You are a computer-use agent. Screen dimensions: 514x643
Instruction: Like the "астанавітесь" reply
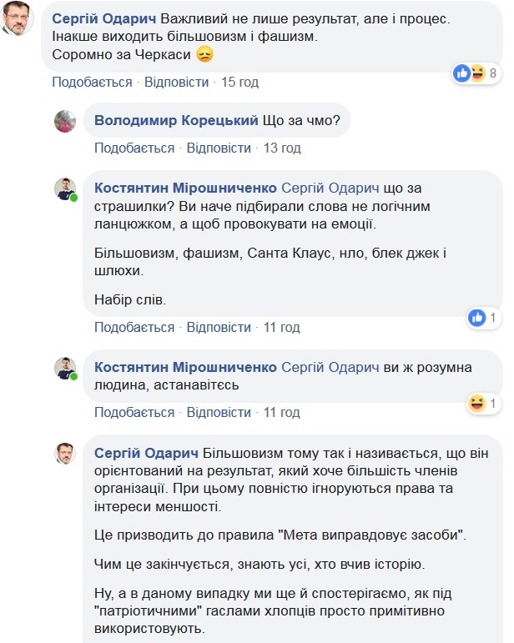pyautogui.click(x=134, y=412)
